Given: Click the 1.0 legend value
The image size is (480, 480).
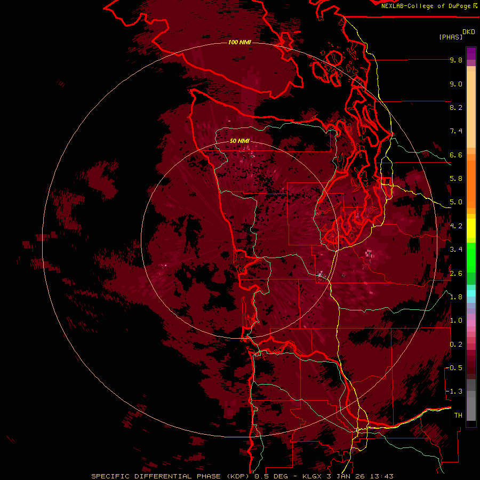Looking at the screenshot, I should click(x=456, y=321).
